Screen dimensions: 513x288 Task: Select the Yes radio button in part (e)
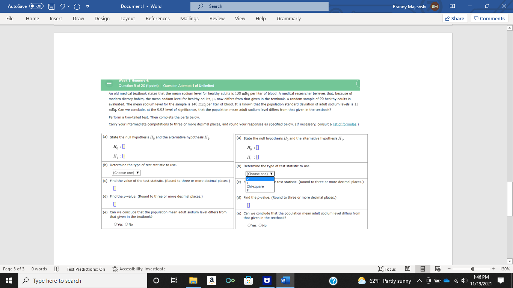(x=116, y=224)
